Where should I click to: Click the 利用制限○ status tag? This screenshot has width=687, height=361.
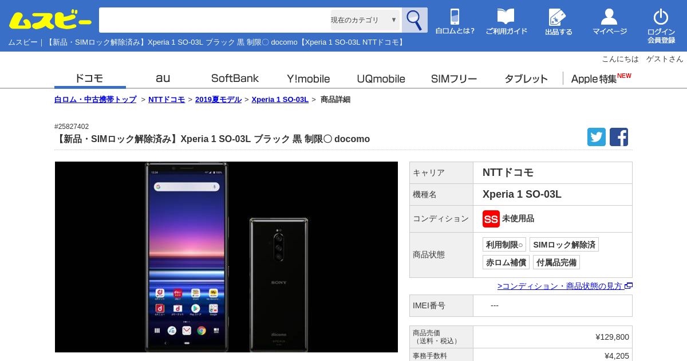point(504,245)
